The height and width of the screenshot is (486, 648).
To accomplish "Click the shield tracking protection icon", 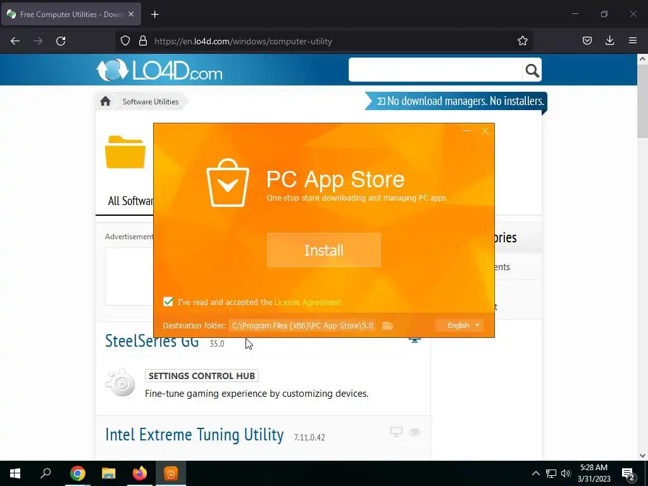I will [125, 41].
